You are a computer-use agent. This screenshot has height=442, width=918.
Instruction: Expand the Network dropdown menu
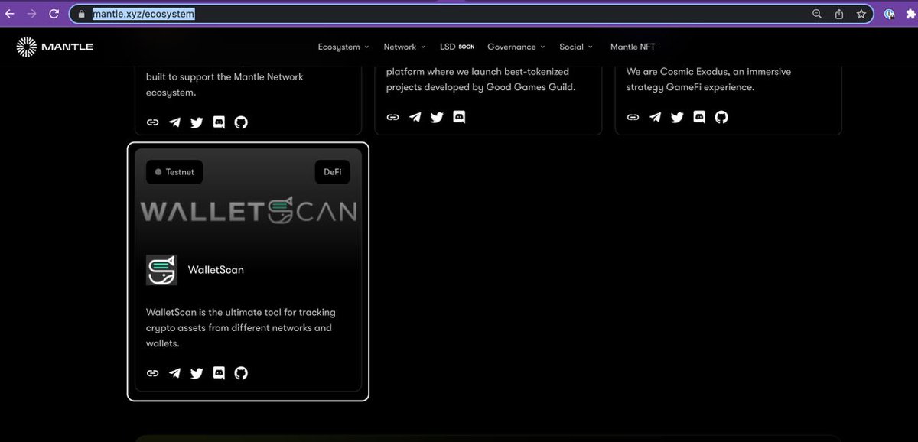[x=405, y=47]
